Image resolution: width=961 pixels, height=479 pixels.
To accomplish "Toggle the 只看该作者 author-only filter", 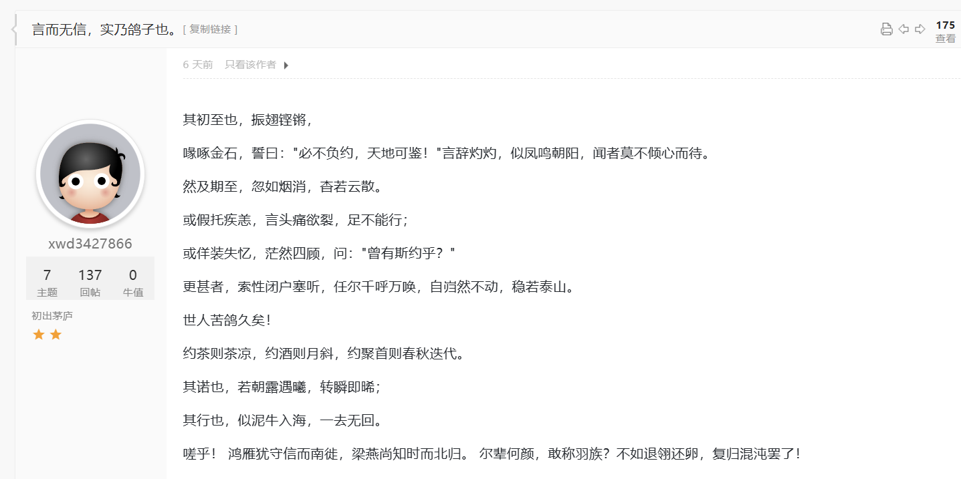I will 252,65.
